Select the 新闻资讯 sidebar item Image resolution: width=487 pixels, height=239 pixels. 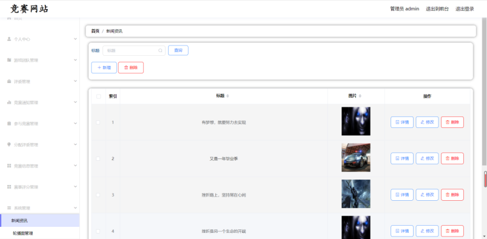[40, 221]
